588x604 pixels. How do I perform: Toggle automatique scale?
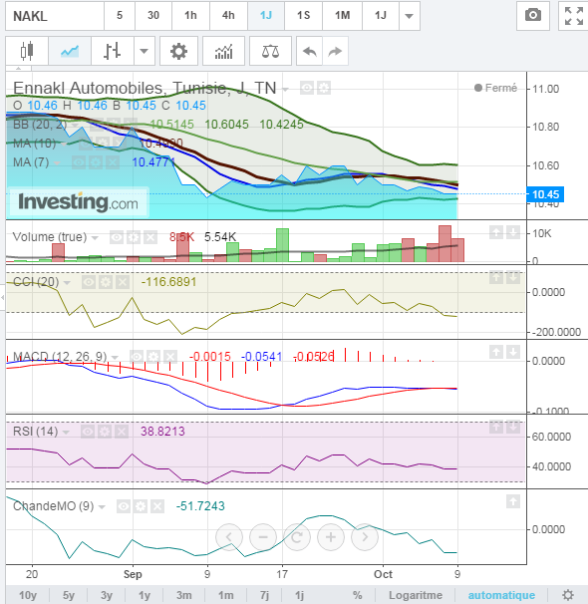click(x=501, y=595)
